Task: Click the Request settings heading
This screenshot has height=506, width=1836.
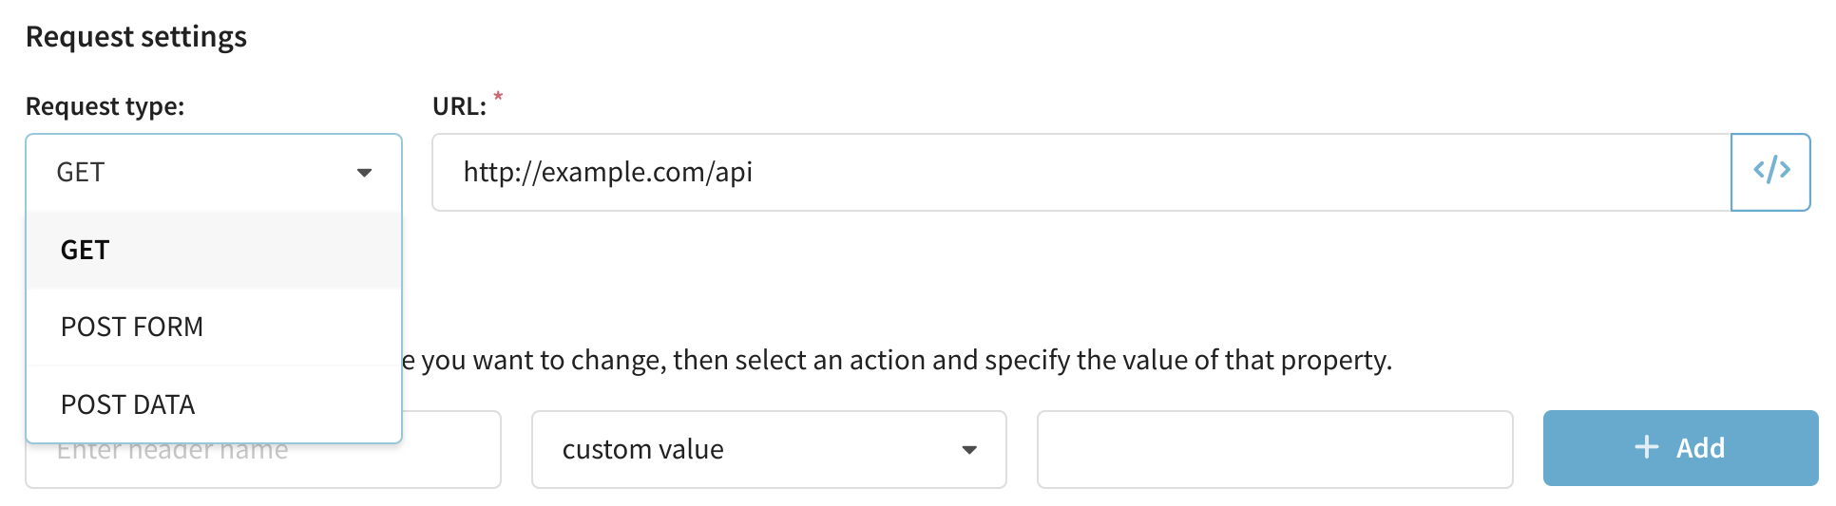Action: point(136,36)
